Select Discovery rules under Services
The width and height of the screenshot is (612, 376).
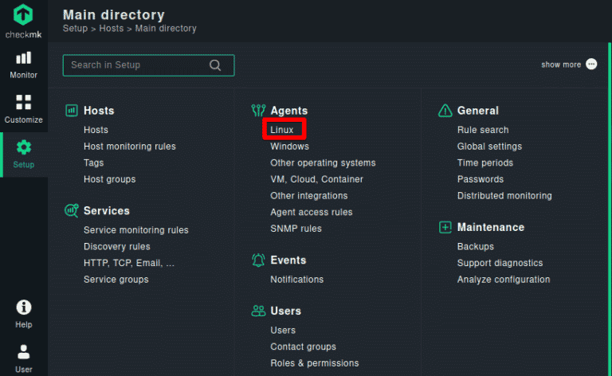(117, 246)
